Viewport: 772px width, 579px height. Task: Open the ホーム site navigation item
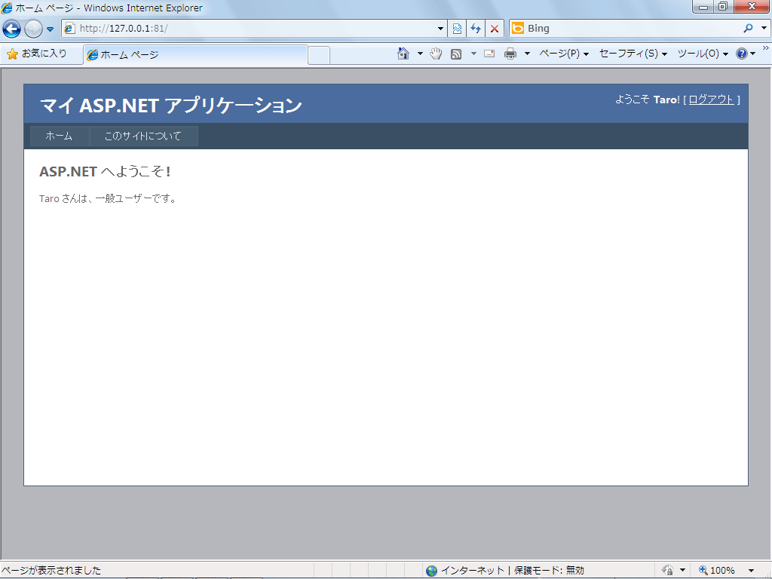coord(59,136)
